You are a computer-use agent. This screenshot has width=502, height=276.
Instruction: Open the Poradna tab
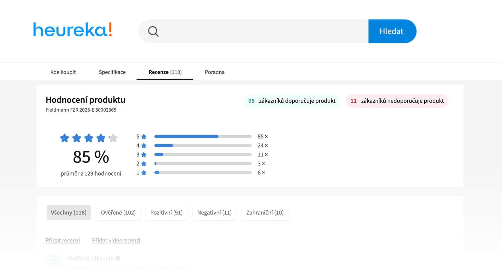pyautogui.click(x=215, y=72)
